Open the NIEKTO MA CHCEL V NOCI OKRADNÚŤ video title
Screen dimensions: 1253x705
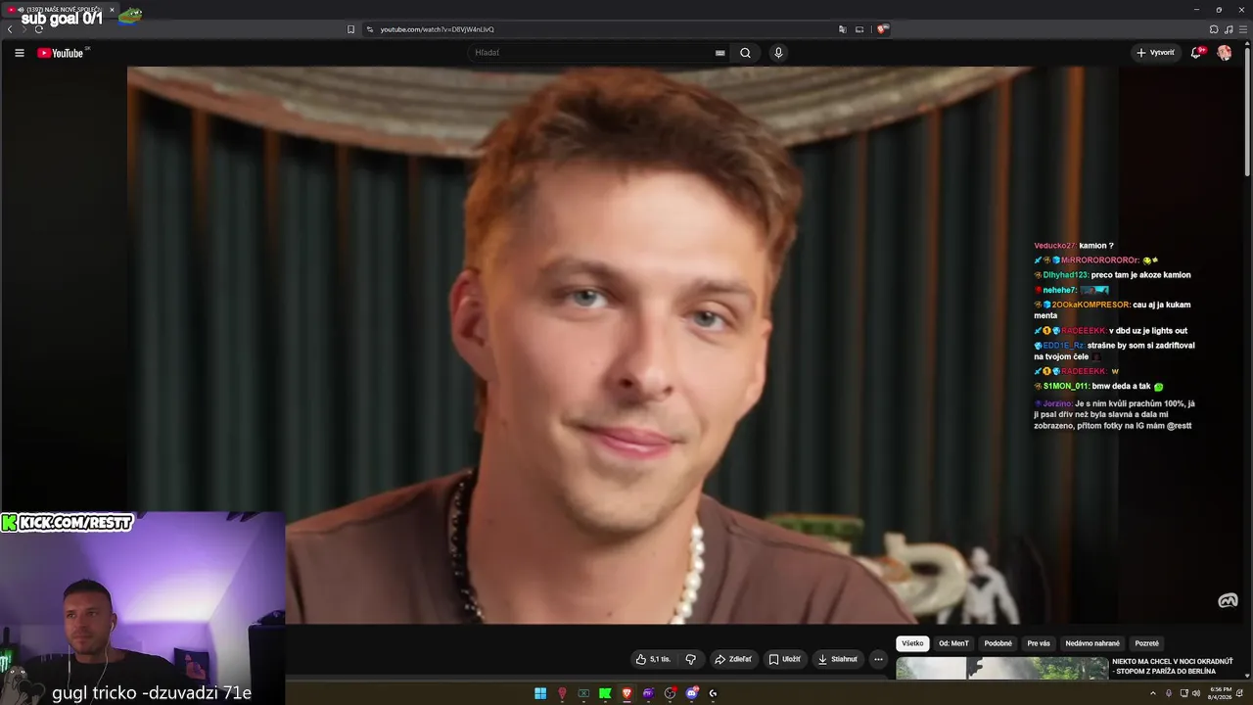[x=1172, y=666]
